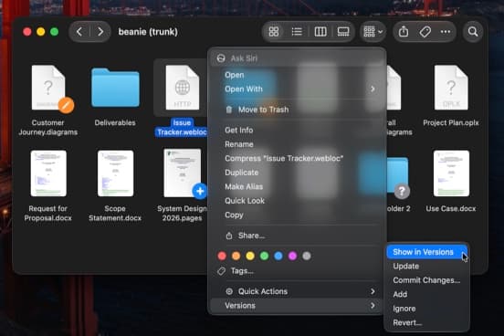Screen dimensions: 504x336
Task: Click the Finder search magnifier
Action: 473,32
